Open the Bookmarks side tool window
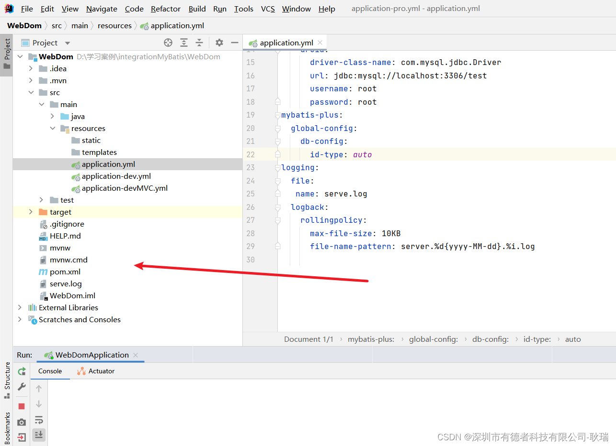Image resolution: width=616 pixels, height=446 pixels. [x=7, y=427]
